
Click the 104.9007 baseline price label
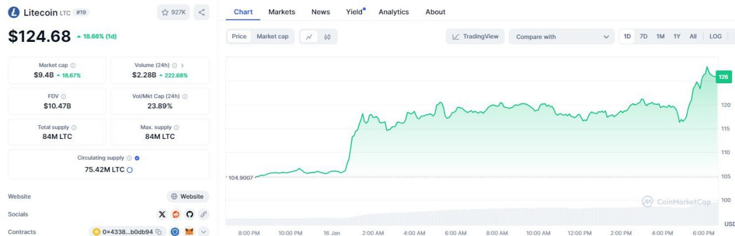click(x=241, y=178)
